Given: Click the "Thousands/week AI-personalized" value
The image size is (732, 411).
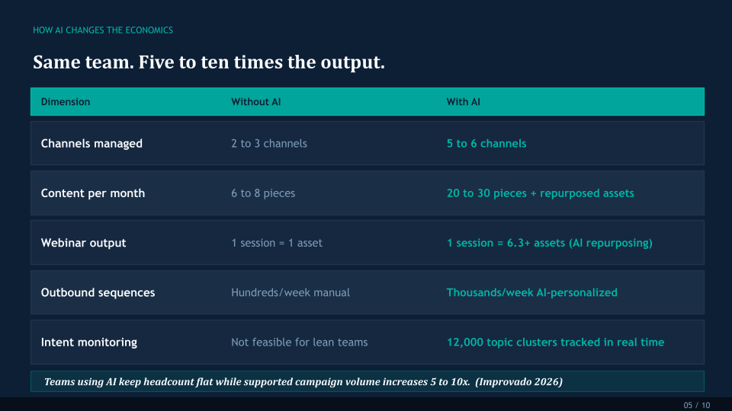Looking at the screenshot, I should (532, 293).
